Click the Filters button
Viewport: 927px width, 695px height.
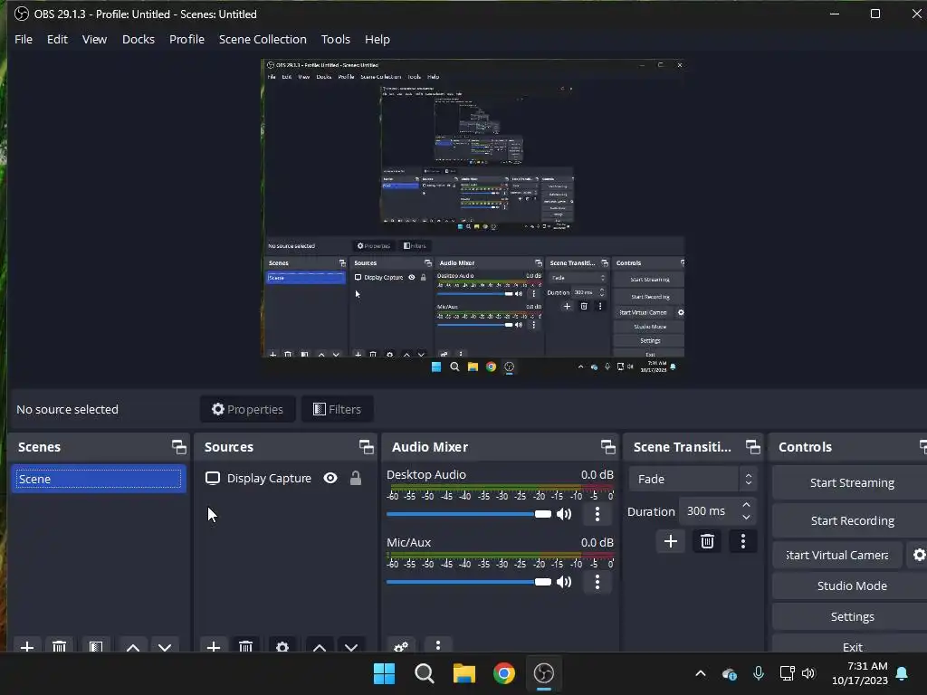tap(337, 409)
